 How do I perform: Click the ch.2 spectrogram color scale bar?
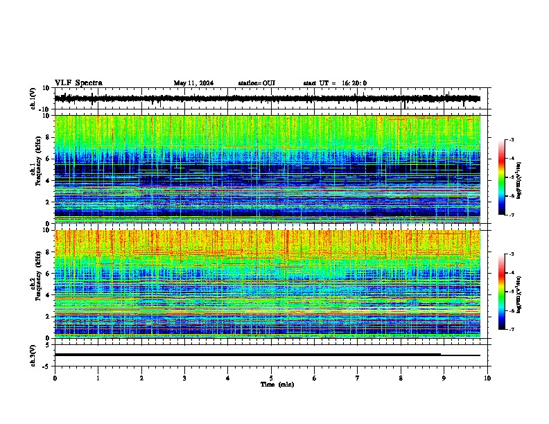[501, 292]
